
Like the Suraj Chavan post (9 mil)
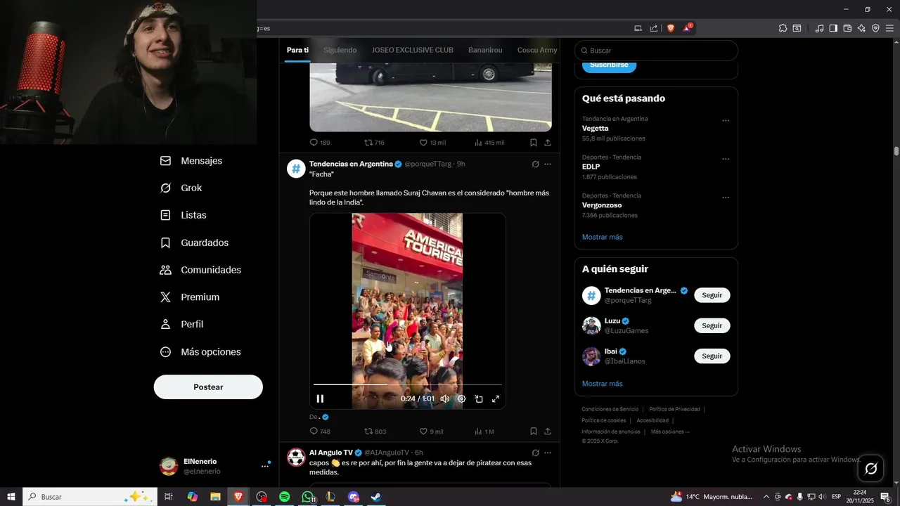[x=431, y=432]
